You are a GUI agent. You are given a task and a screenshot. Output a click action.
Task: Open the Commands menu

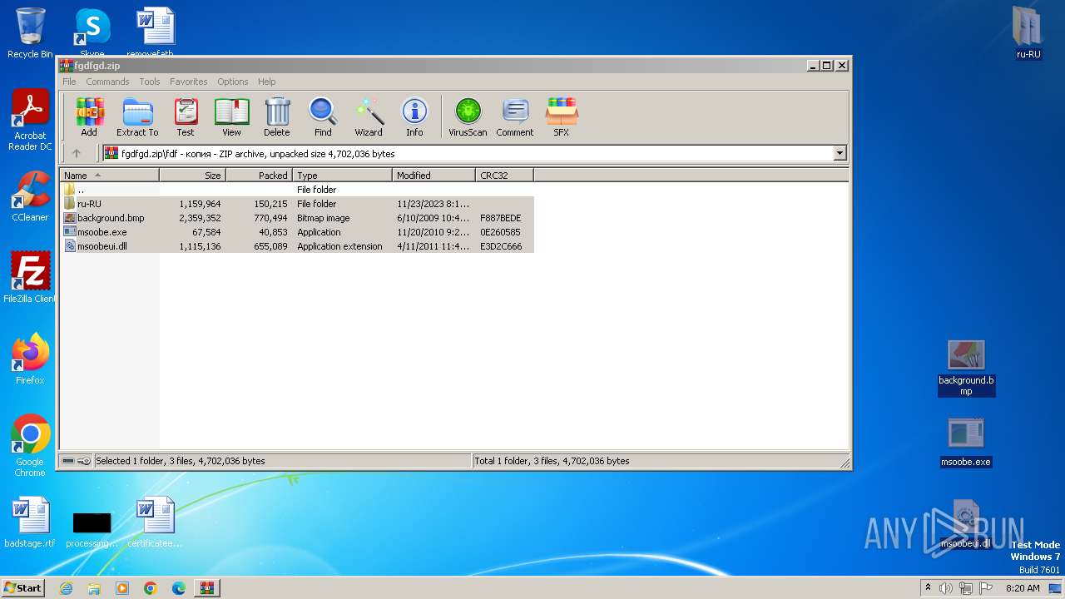tap(107, 82)
